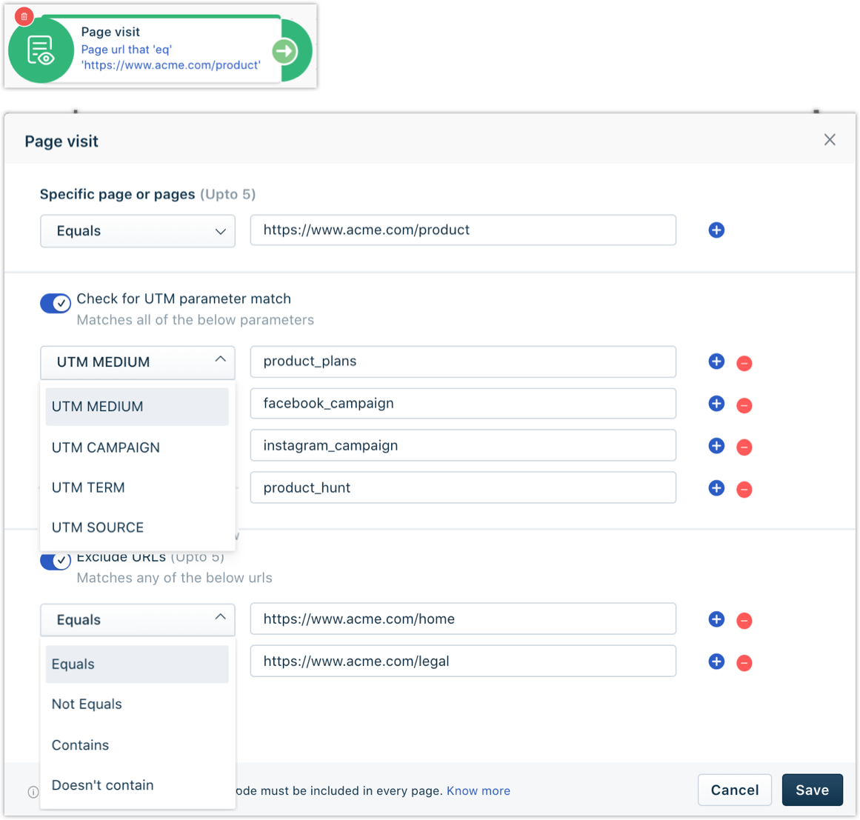This screenshot has width=860, height=820.
Task: Click the 'Specific page or pages' heading
Action: (x=117, y=194)
